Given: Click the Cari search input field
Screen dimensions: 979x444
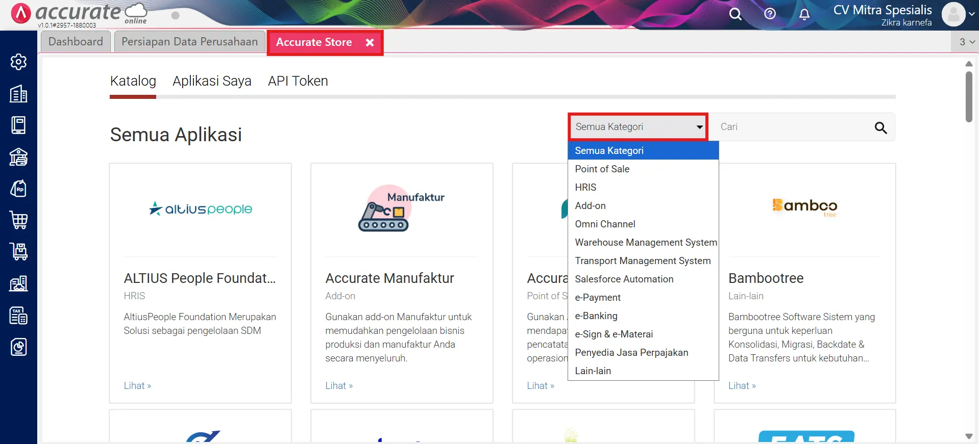Looking at the screenshot, I should [791, 127].
